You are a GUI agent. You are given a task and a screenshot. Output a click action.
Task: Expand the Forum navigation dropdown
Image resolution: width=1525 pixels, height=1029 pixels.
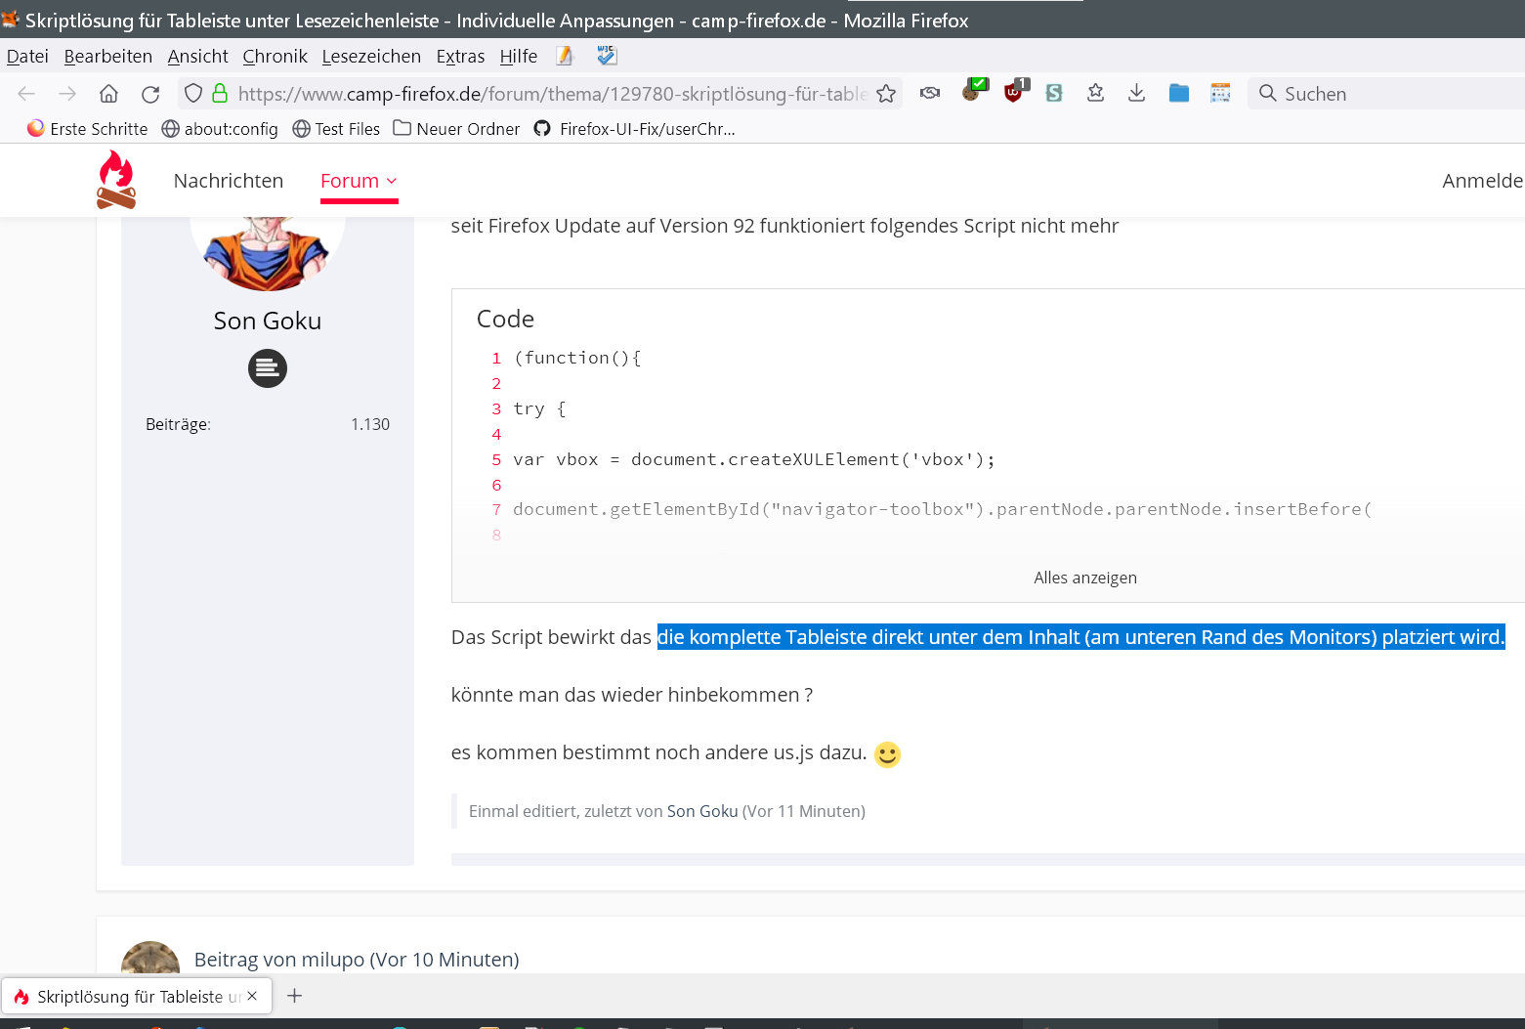[359, 181]
